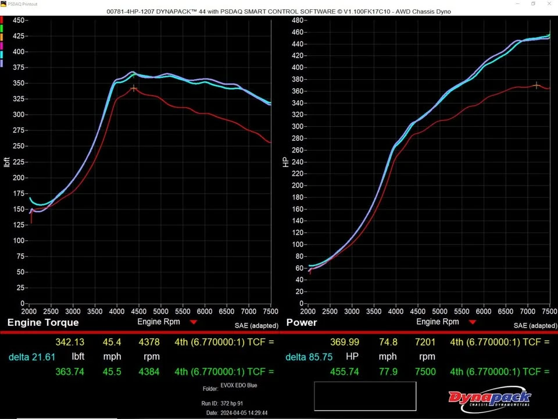Viewport: 558px width, 419px height.
Task: Click the delta 21.61 torque reading
Action: click(32, 357)
